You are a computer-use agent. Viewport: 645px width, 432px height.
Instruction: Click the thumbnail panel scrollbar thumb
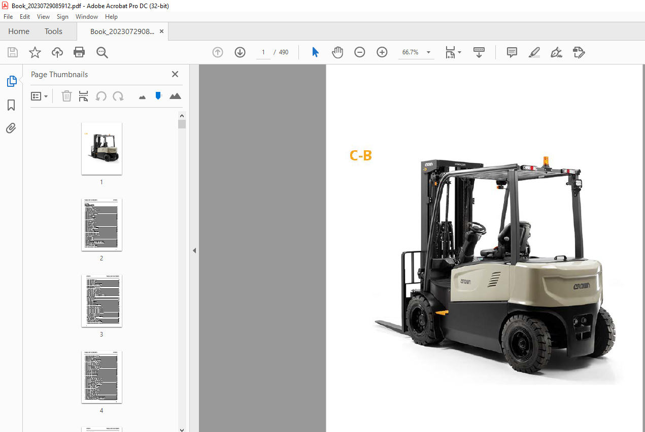[182, 124]
